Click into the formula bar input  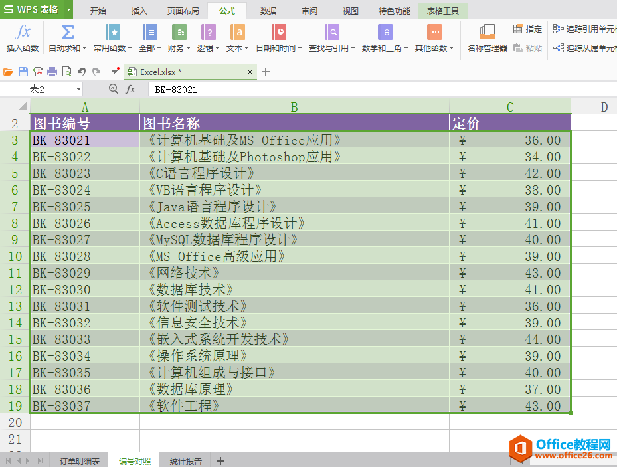[382, 90]
